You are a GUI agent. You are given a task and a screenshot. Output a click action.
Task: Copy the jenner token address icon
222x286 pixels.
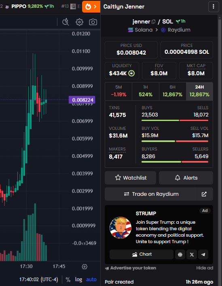(154, 22)
